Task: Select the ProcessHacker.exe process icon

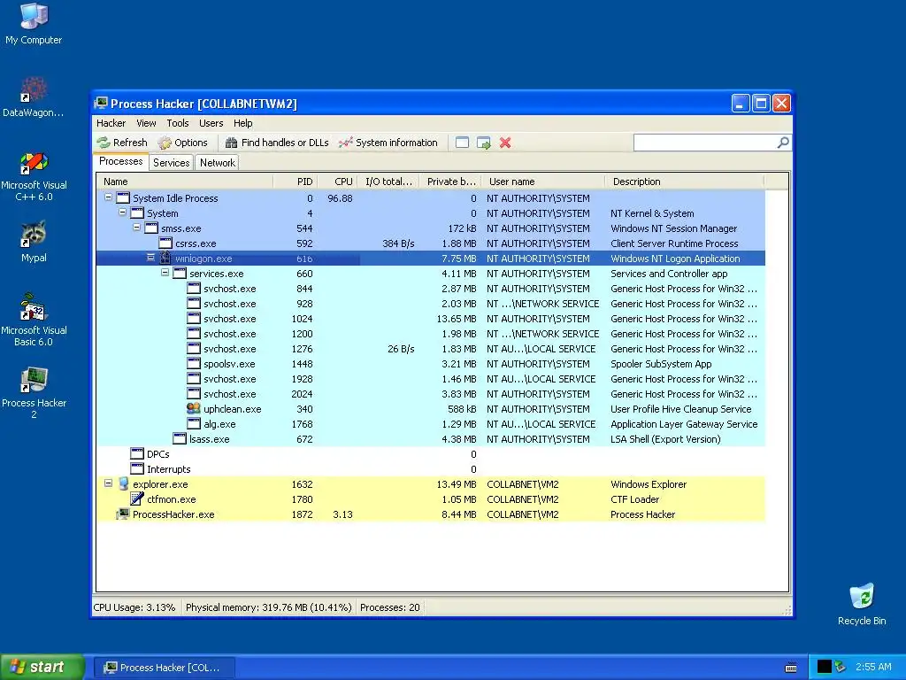Action: pyautogui.click(x=123, y=514)
